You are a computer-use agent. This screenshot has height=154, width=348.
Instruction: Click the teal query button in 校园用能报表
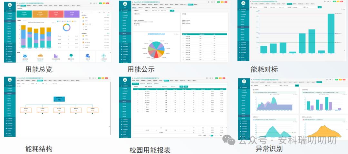(x=181, y=86)
